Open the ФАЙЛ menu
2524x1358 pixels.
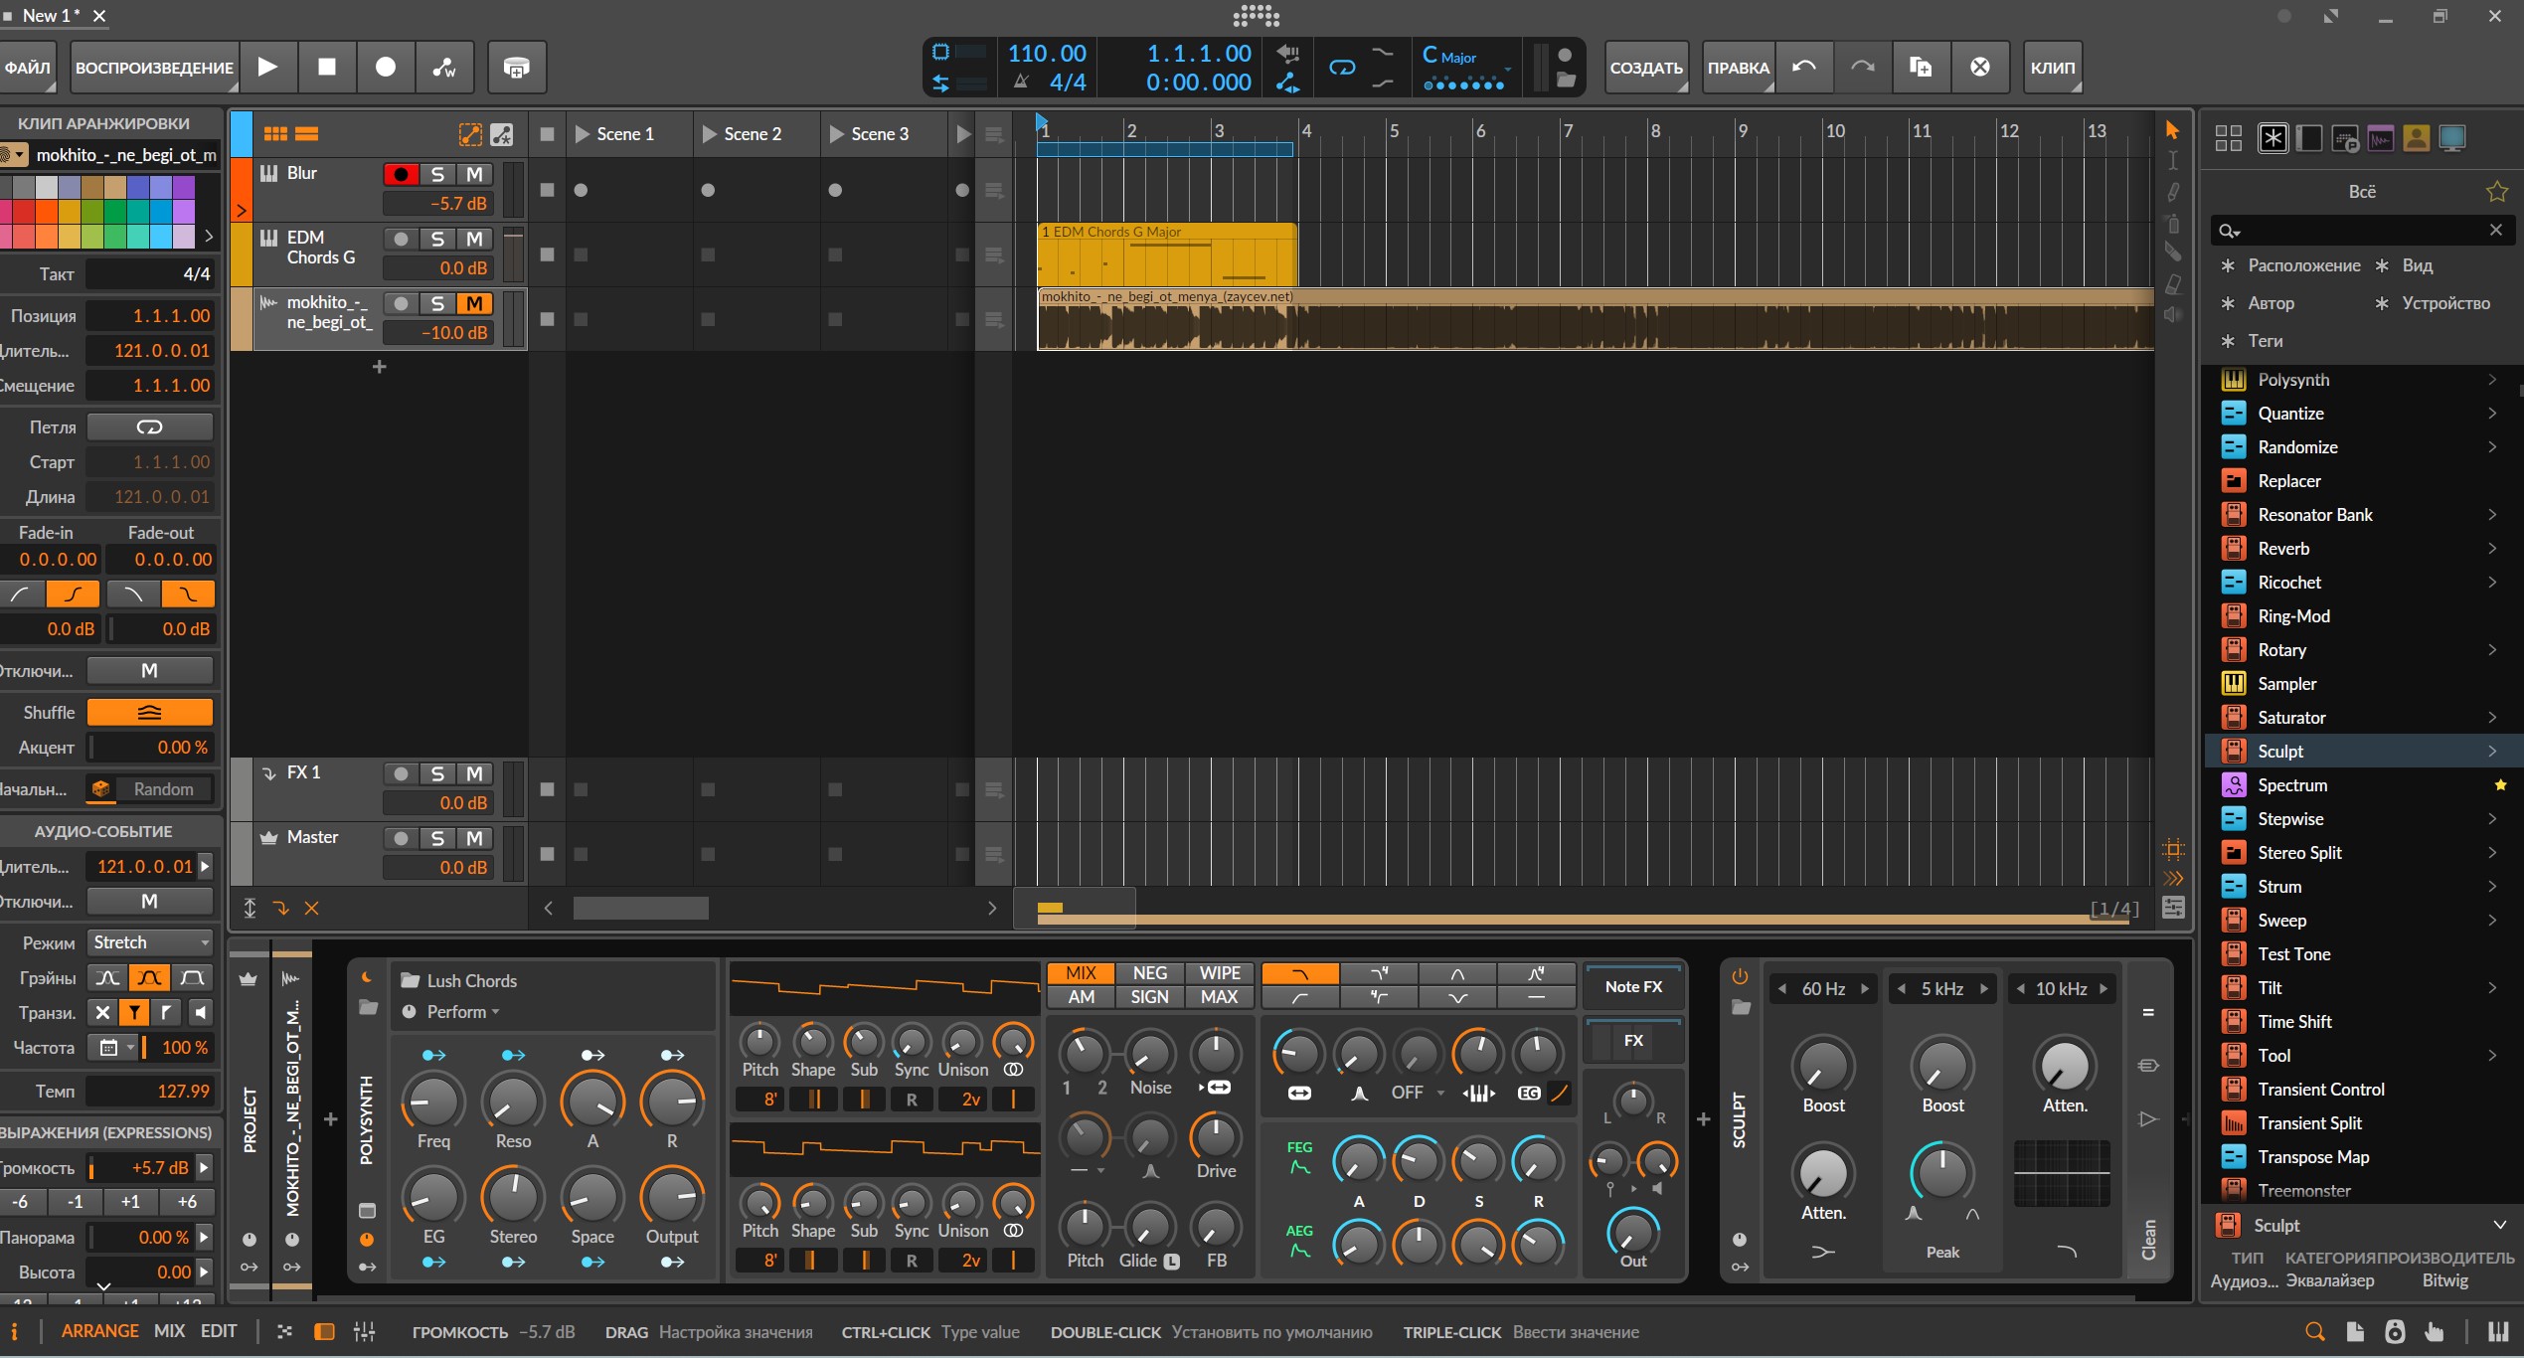(28, 67)
